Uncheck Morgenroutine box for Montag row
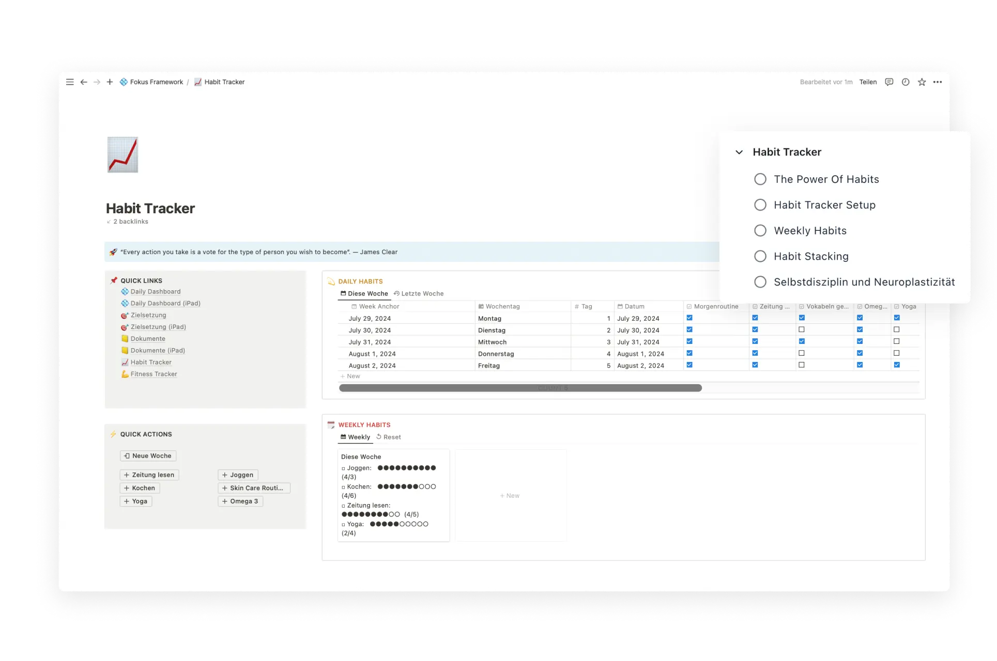 (689, 318)
